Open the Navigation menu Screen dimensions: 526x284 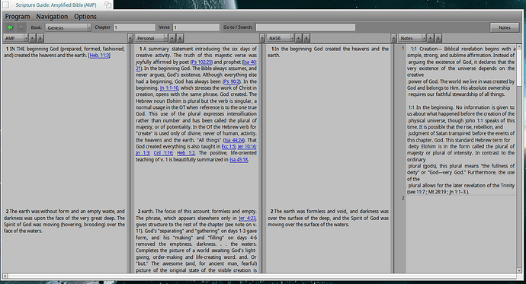pyautogui.click(x=52, y=17)
